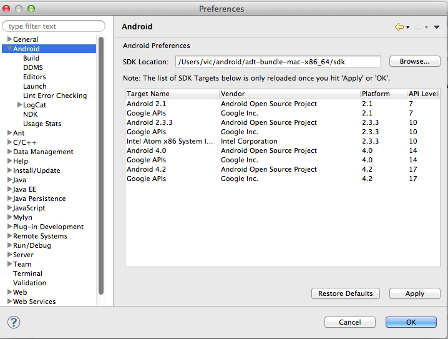Select Lint Error Checking page
This screenshot has width=448, height=339.
pyautogui.click(x=55, y=96)
